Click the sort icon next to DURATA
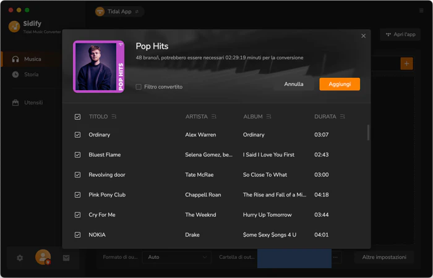 [343, 117]
